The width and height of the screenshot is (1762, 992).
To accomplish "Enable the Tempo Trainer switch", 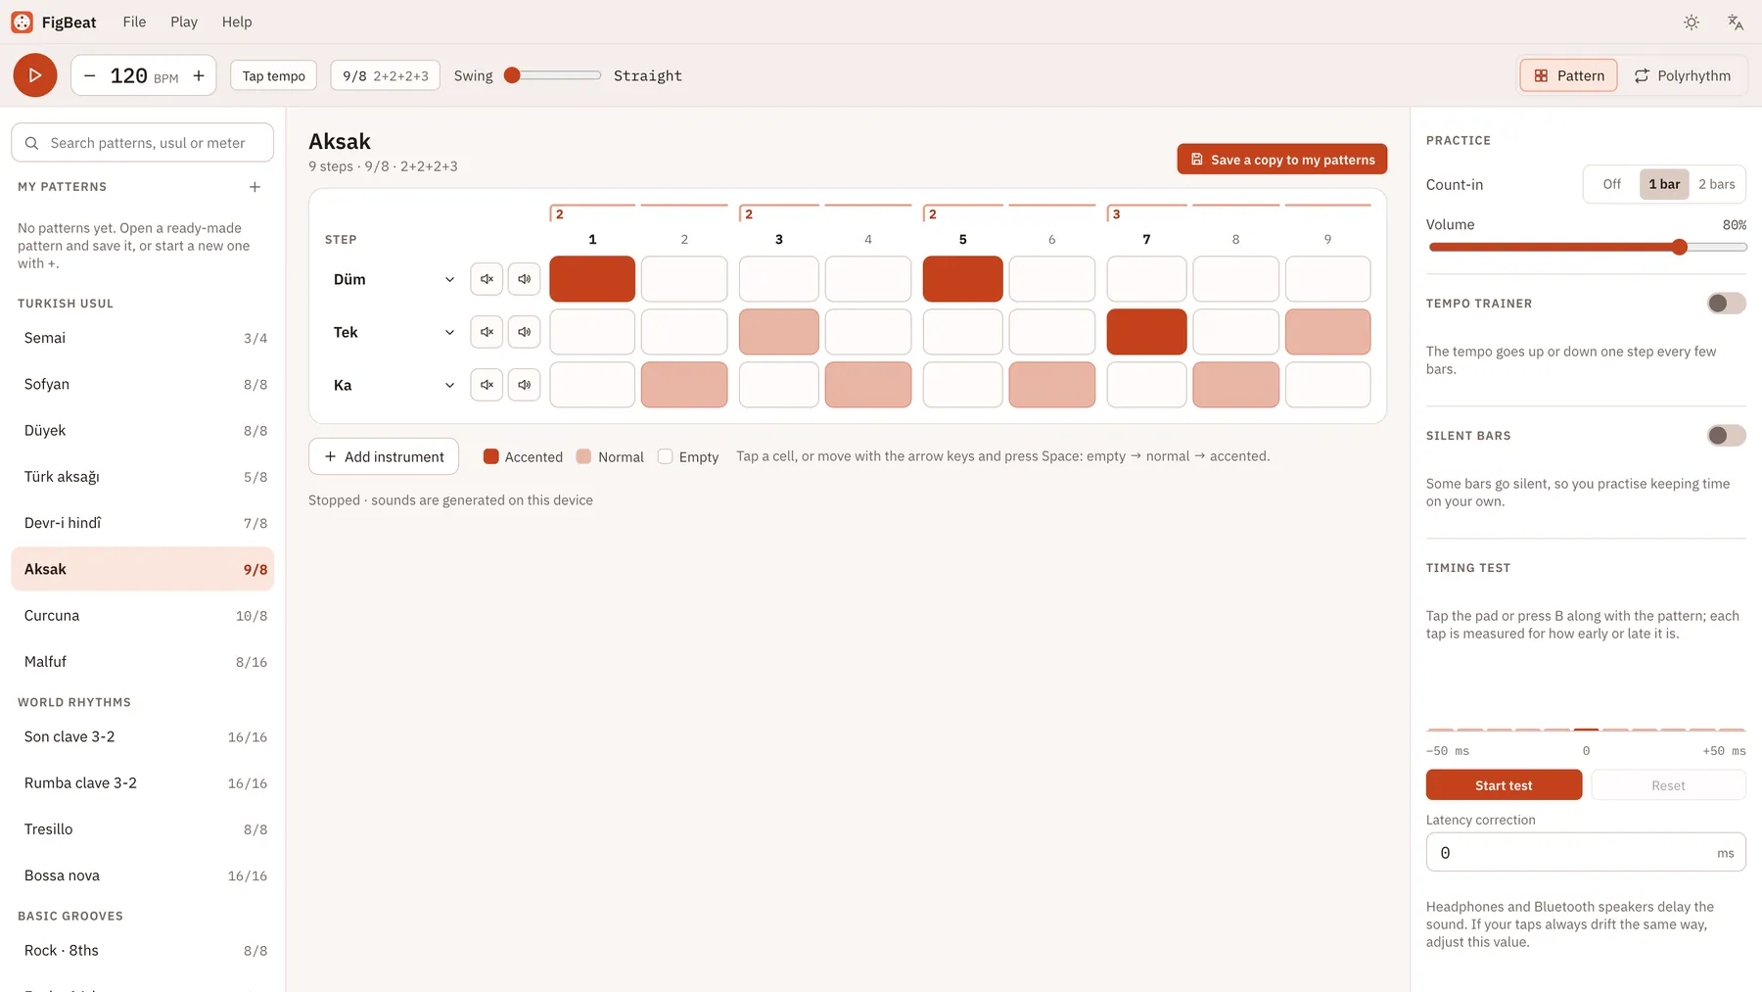I will pyautogui.click(x=1727, y=304).
